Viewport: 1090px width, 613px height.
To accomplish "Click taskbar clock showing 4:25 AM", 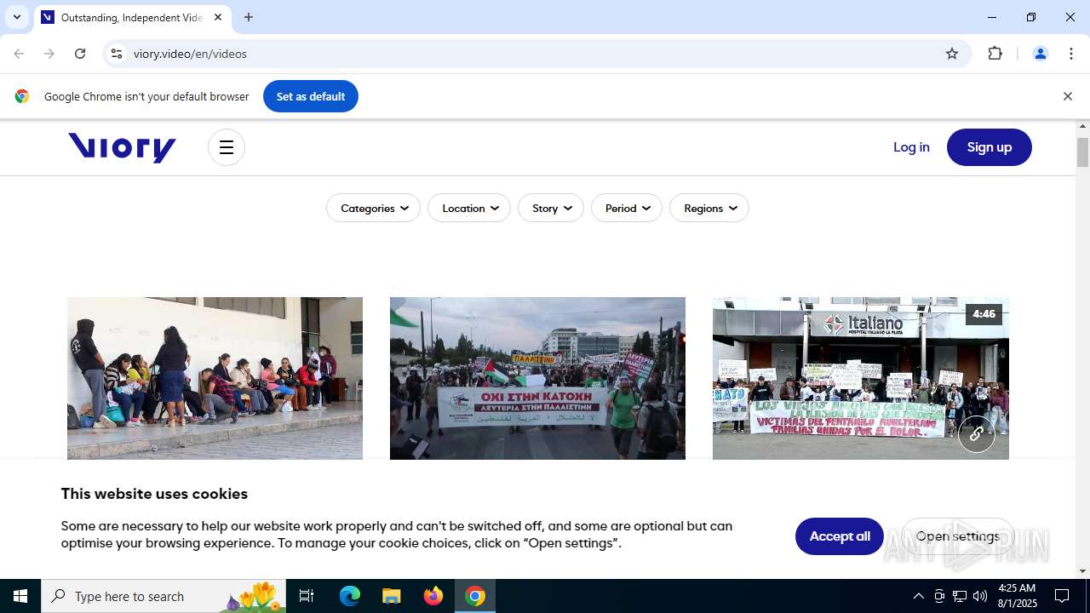I will pos(1017,596).
